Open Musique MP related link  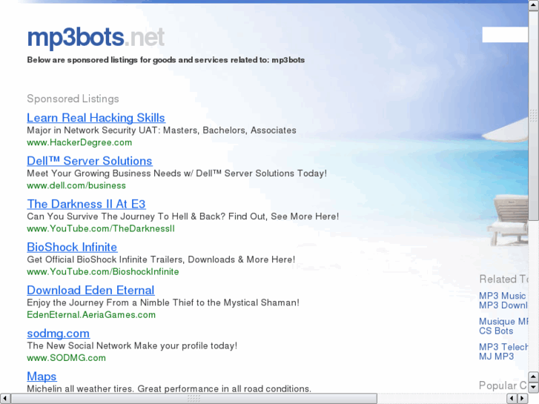[503, 322]
